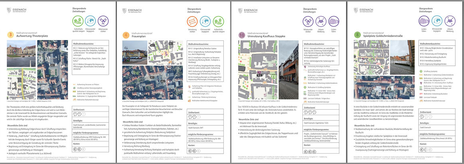This screenshot has width=464, height=164.
Task: Click purple Miteinander stärken icon on Theaterplatz page
Action: [103, 21]
